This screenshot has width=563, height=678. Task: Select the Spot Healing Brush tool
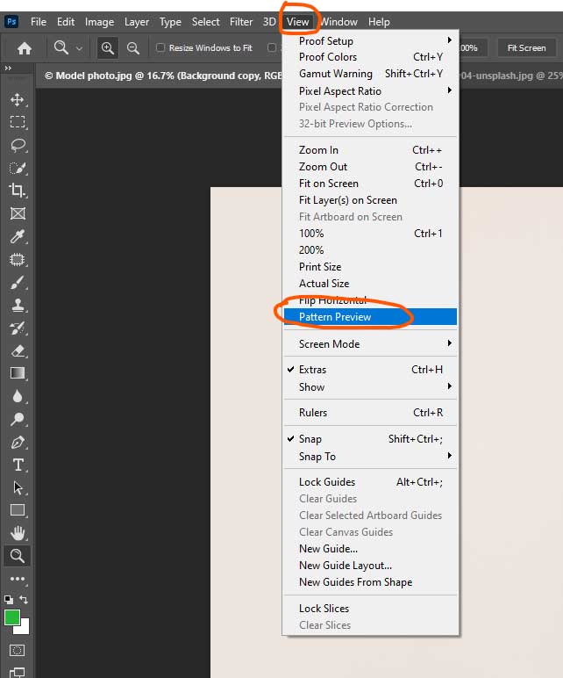click(x=18, y=259)
